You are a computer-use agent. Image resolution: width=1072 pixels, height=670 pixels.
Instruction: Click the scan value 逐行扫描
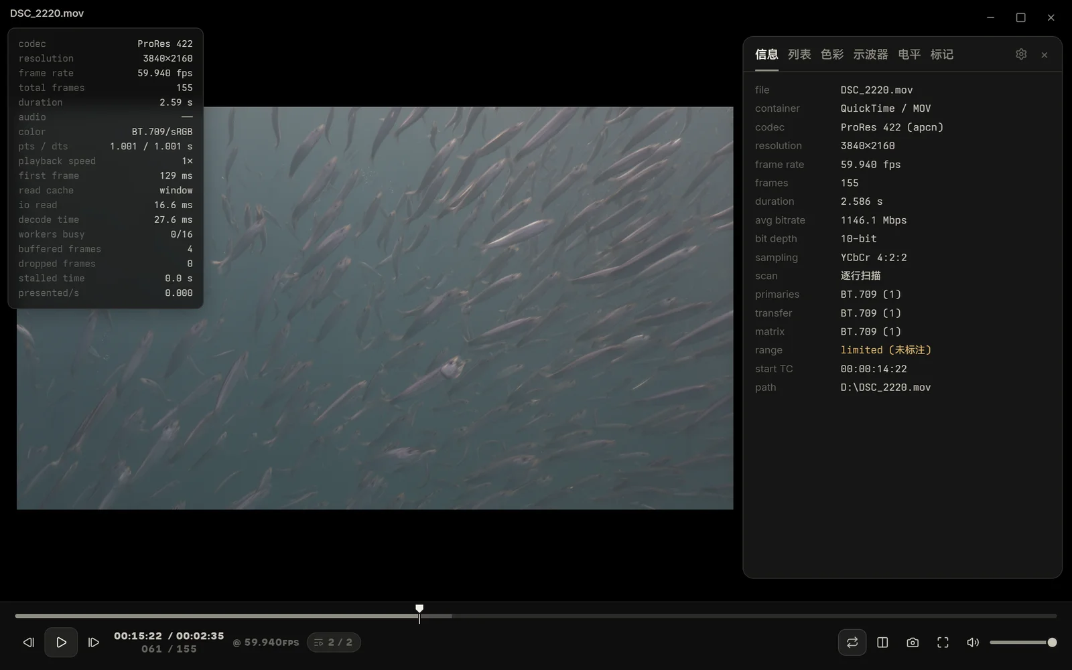pos(861,276)
